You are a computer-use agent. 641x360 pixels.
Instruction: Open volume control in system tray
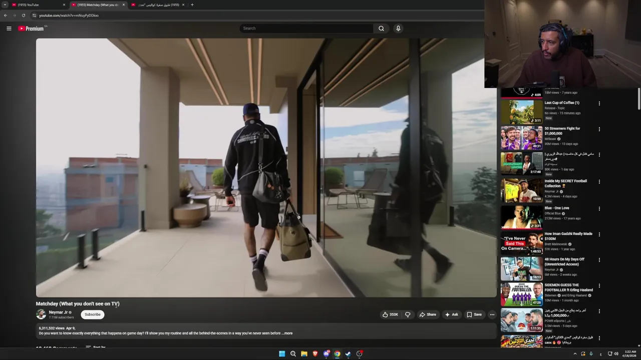tap(616, 354)
